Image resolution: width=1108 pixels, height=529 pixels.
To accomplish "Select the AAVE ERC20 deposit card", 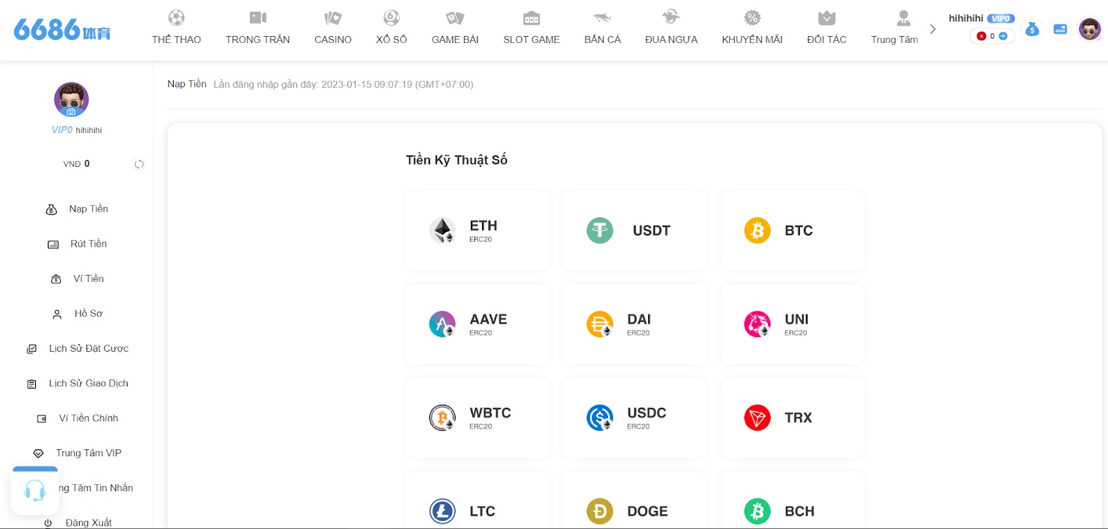I will 477,324.
